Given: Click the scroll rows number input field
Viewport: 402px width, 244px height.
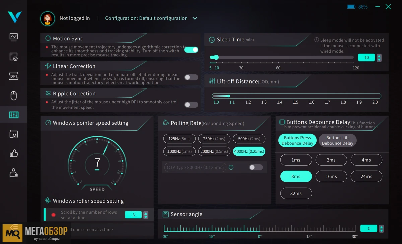Looking at the screenshot, I should 133,215.
